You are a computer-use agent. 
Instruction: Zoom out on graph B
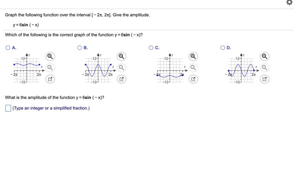pos(121,67)
